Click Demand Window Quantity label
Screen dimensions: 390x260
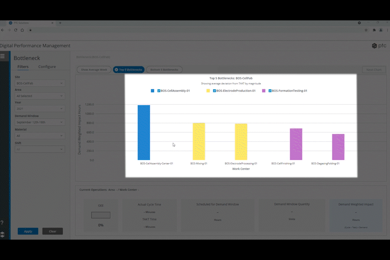point(292,204)
